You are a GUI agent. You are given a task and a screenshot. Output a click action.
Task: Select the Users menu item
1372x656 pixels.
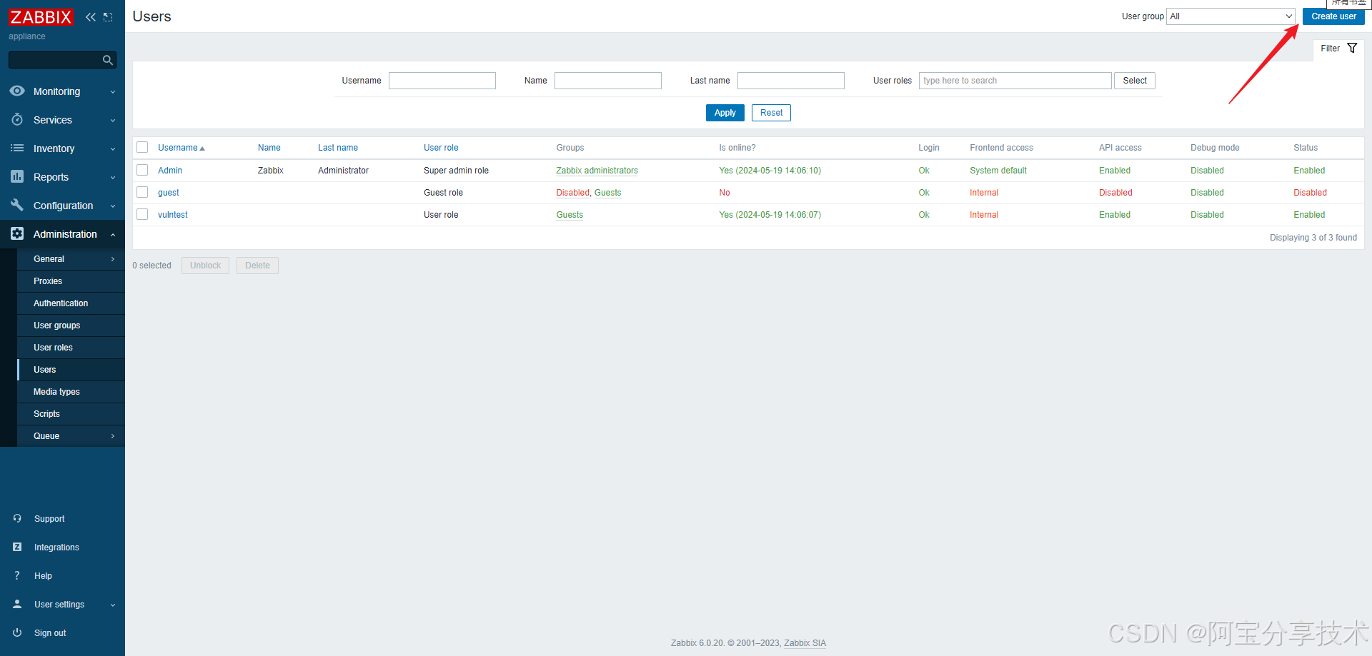[x=71, y=370]
